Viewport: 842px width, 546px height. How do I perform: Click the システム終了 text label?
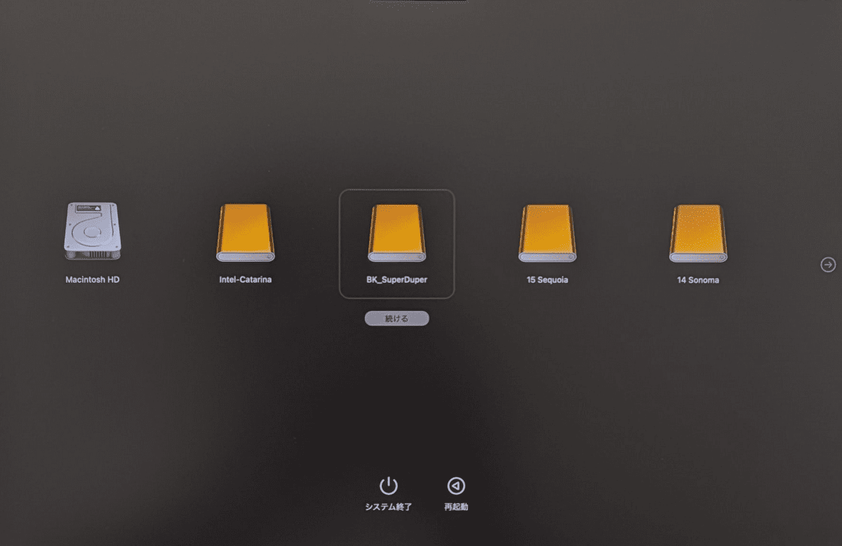[x=388, y=507]
